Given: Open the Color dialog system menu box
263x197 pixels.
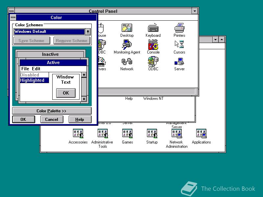Looking at the screenshot, I should (x=13, y=17).
